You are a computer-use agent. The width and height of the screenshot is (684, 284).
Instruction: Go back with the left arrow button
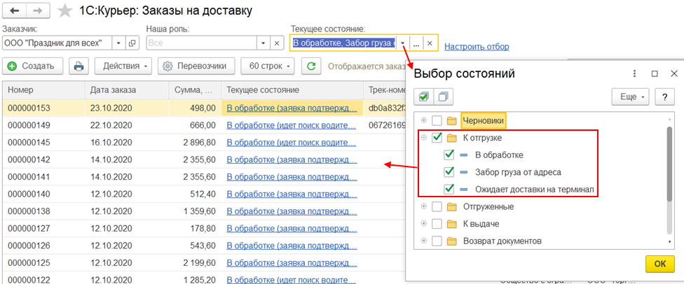tap(15, 11)
